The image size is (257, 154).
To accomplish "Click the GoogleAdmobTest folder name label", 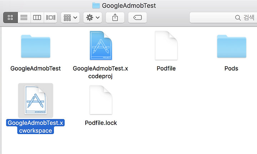I will [x=36, y=68].
